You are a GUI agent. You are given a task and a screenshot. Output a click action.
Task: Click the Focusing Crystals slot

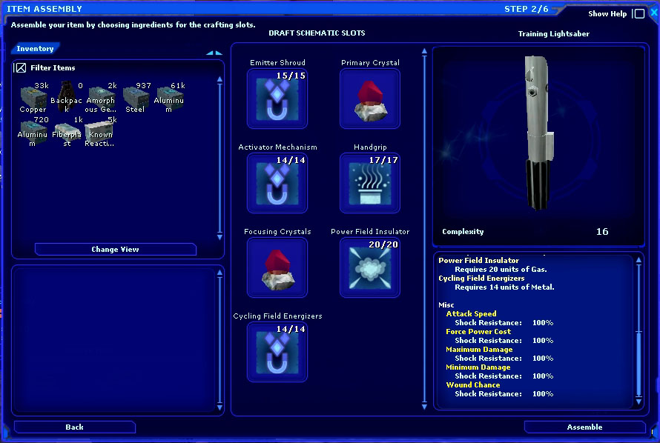point(277,267)
